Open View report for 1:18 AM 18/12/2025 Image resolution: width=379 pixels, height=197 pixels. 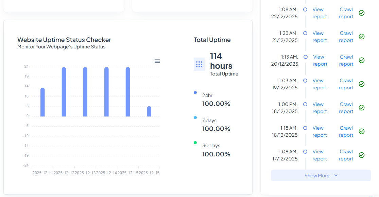pyautogui.click(x=319, y=132)
